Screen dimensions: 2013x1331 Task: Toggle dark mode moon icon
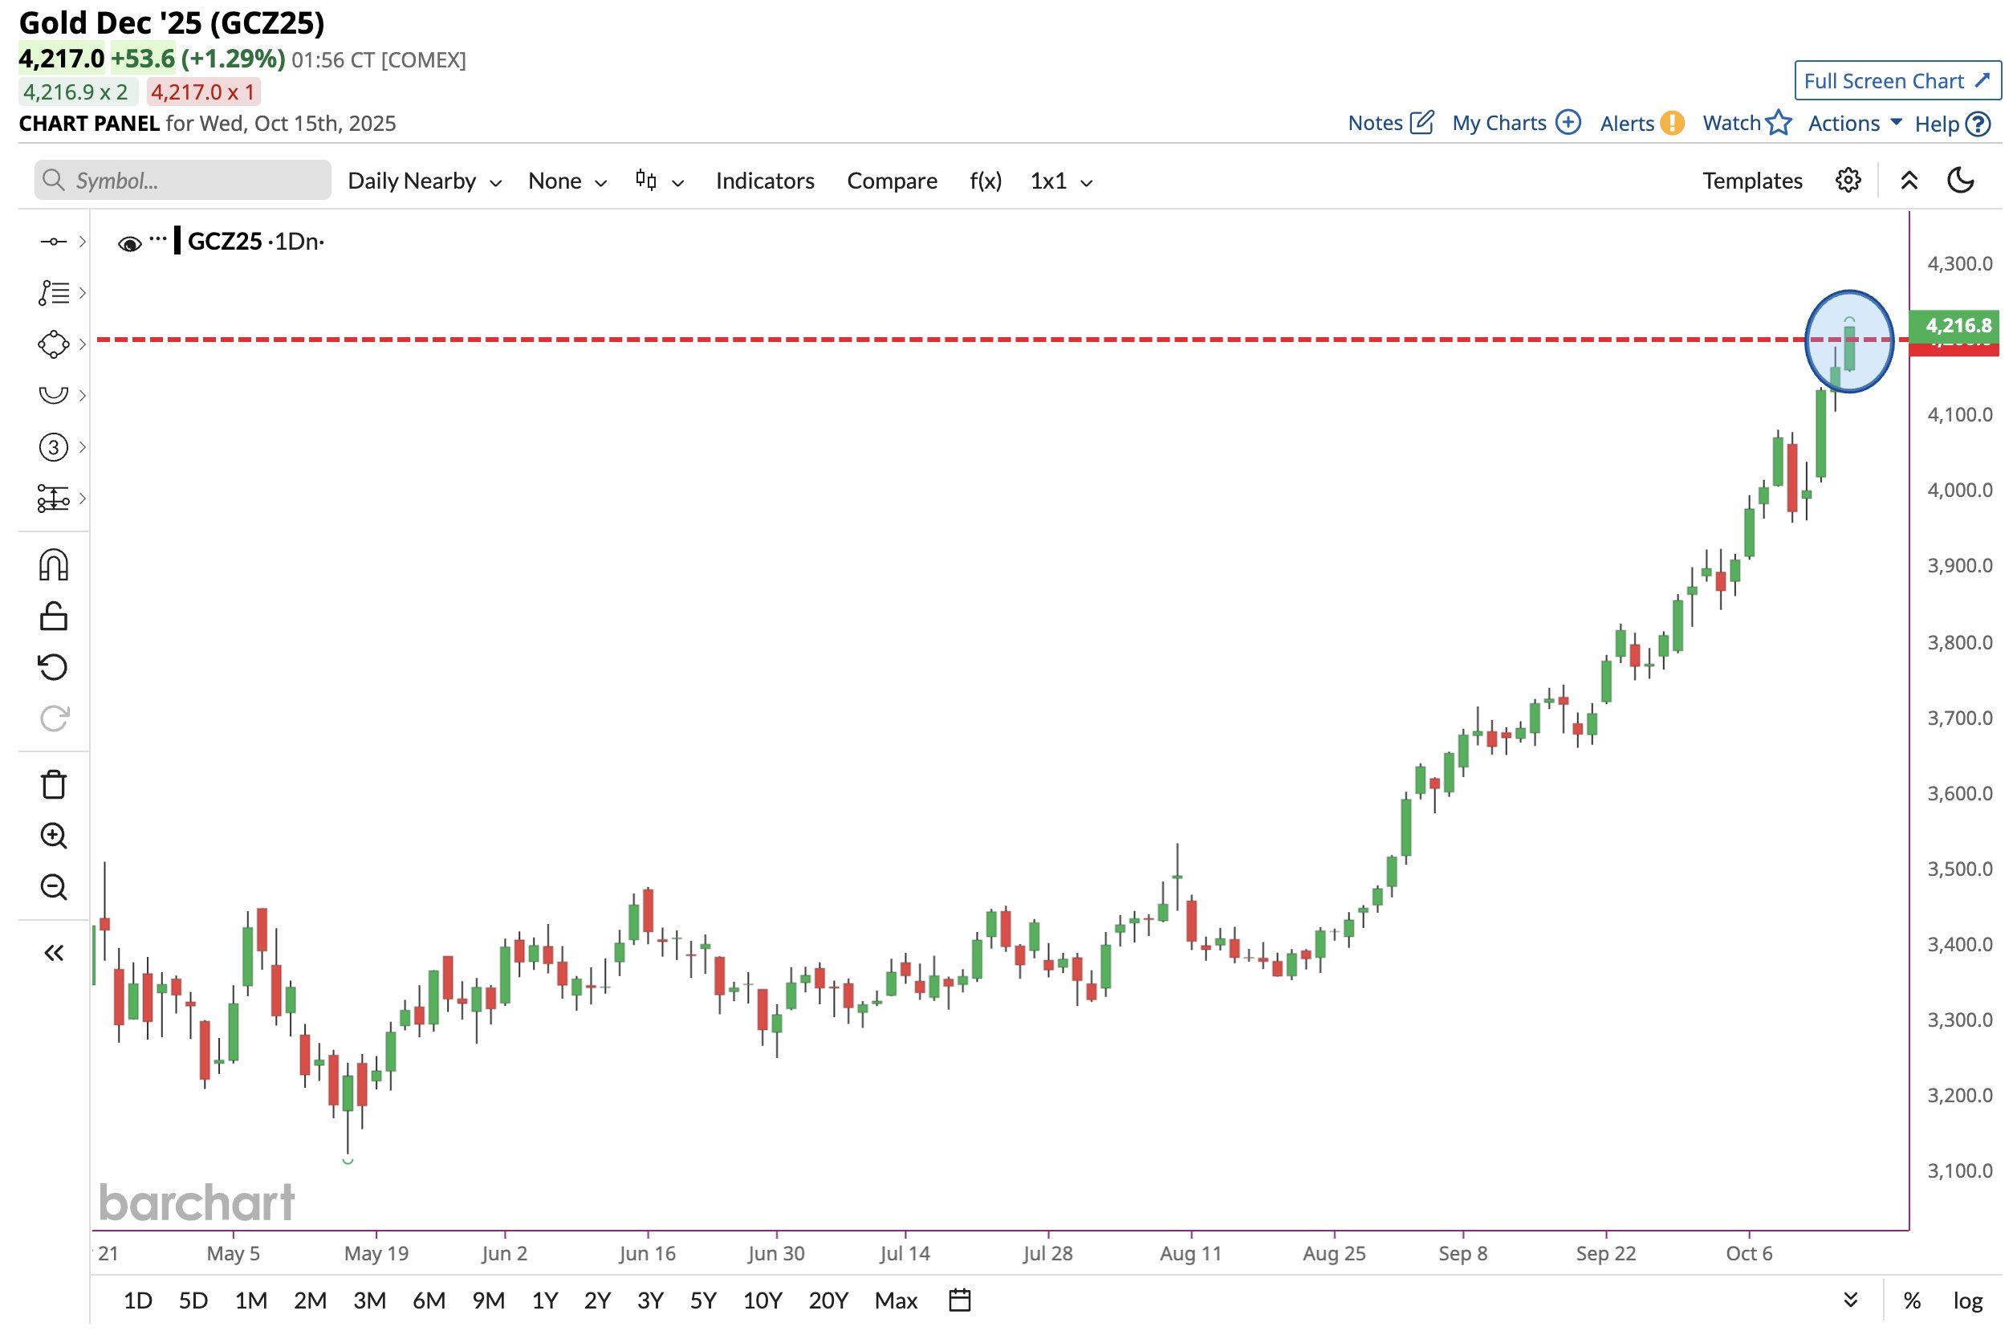[1960, 181]
